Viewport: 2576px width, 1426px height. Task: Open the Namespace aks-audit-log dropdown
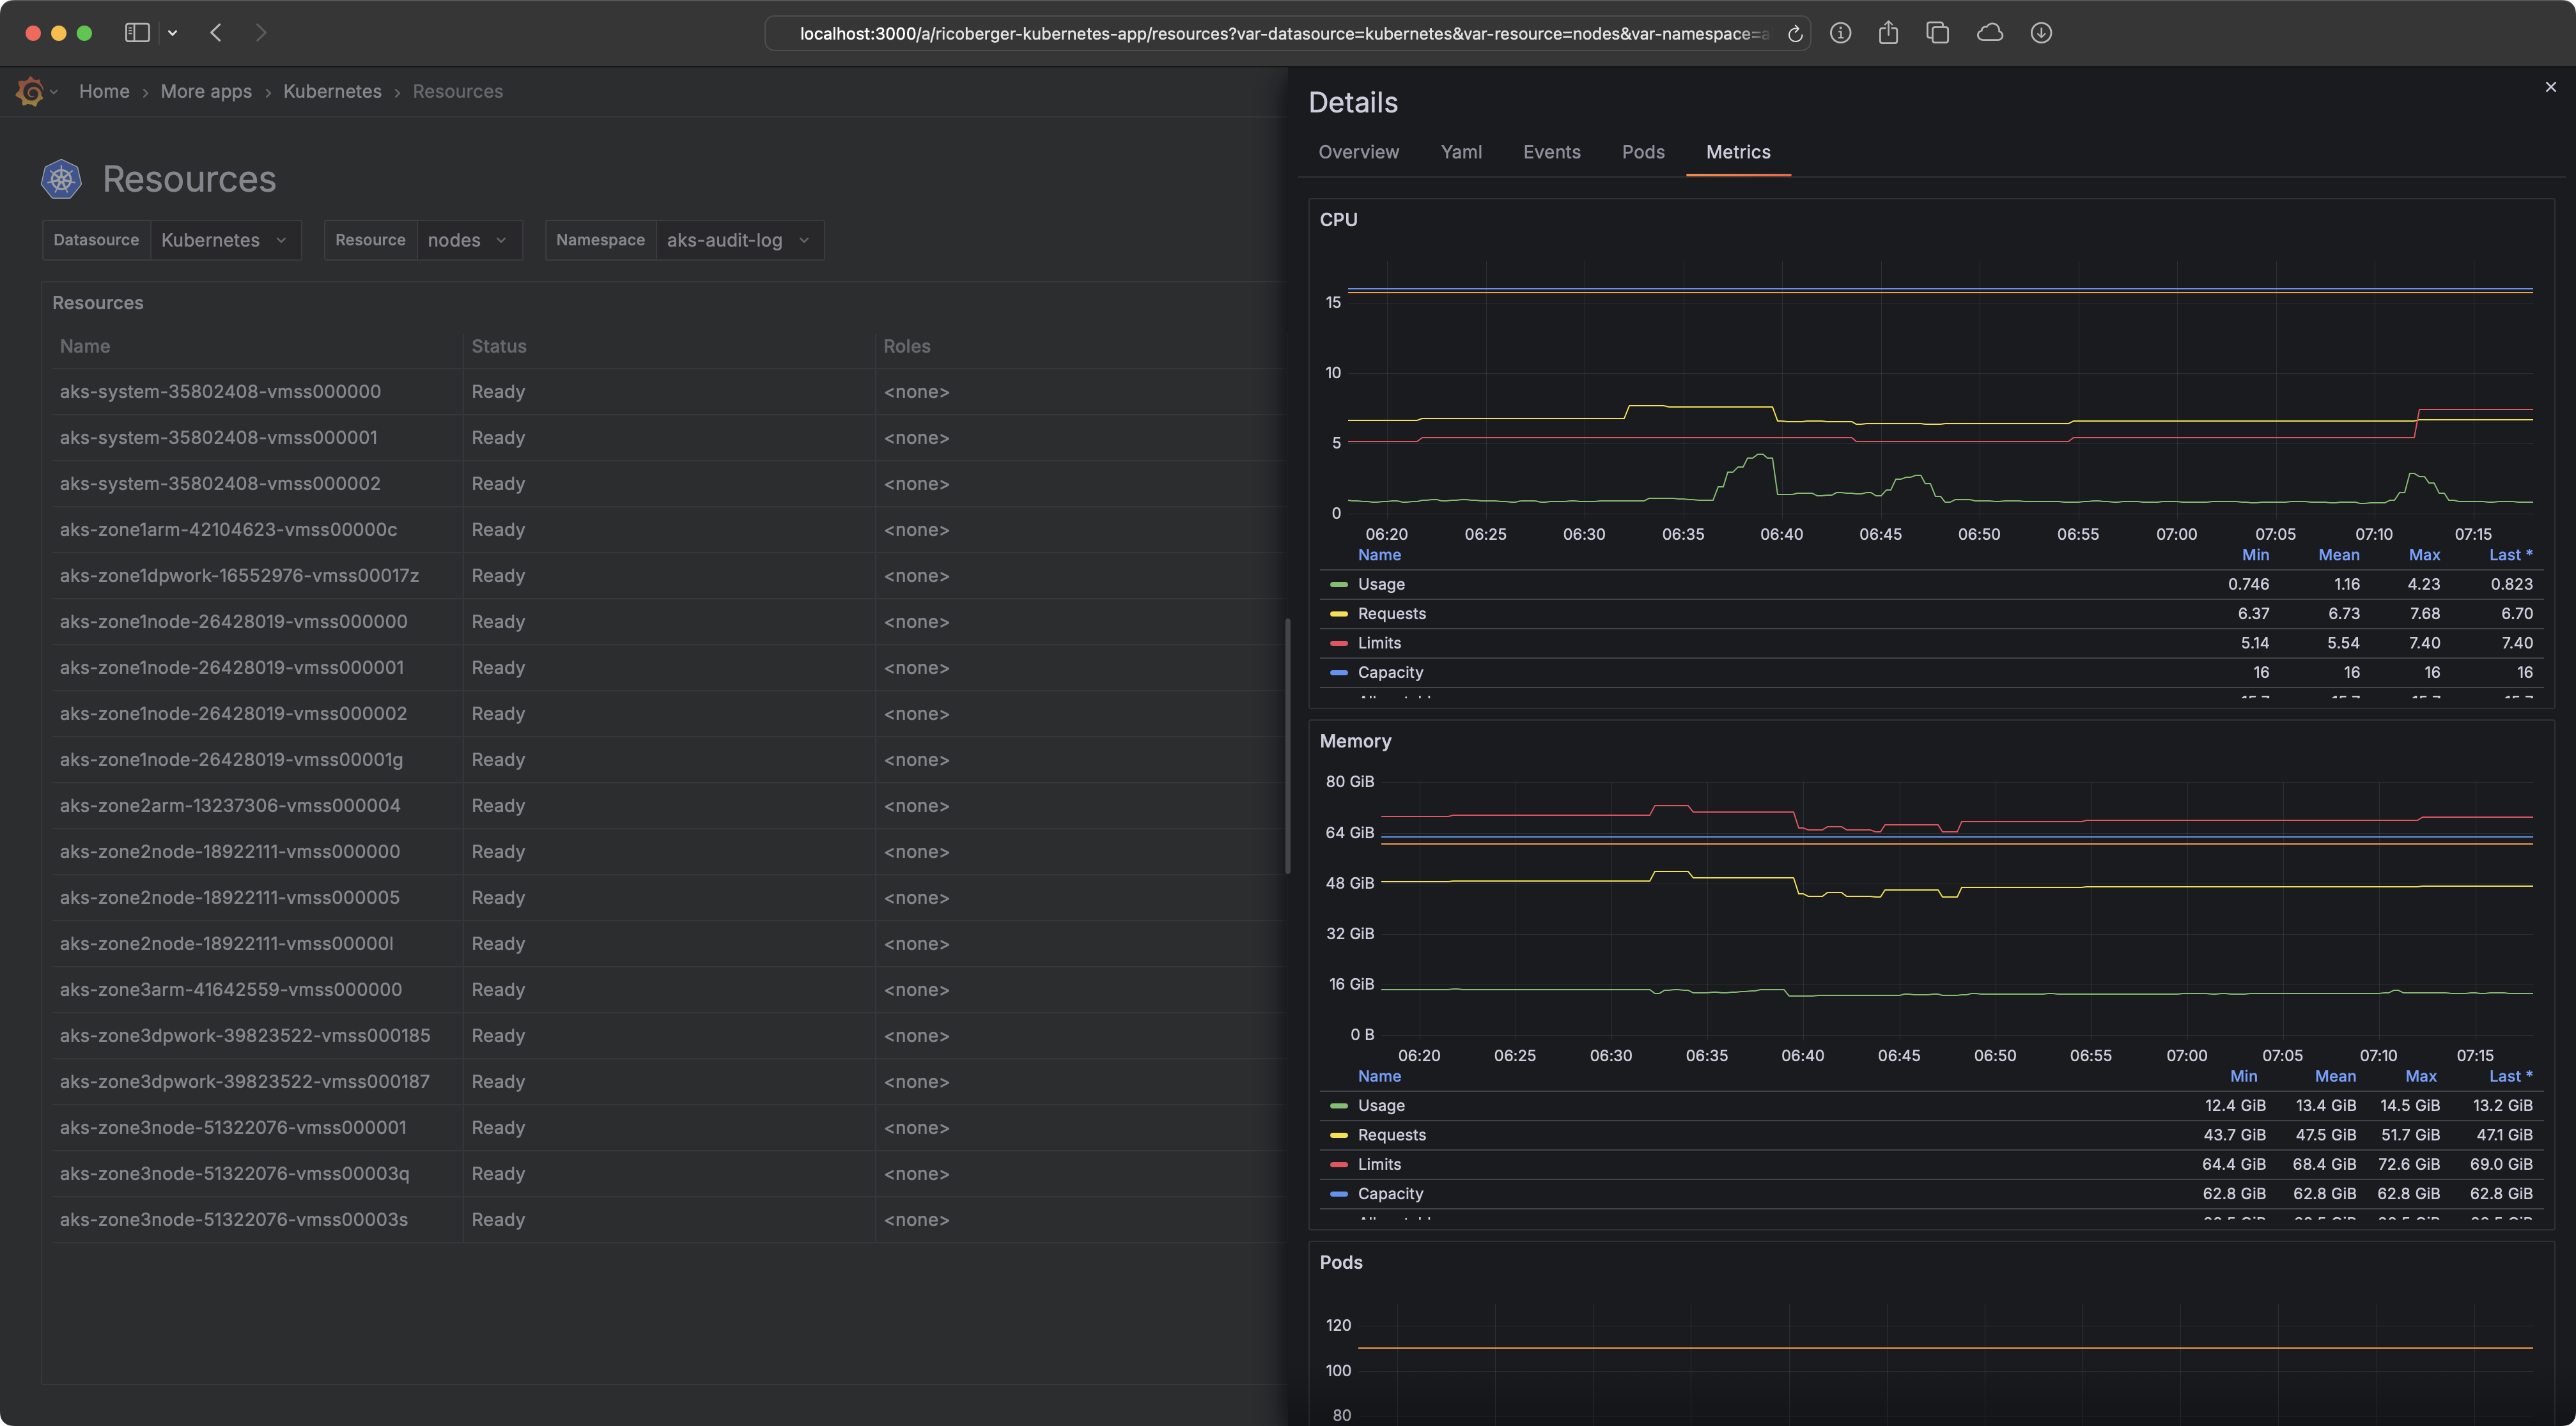click(x=738, y=240)
